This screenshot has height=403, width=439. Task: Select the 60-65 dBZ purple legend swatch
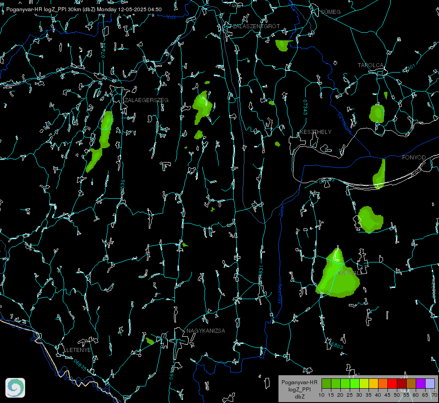pyautogui.click(x=420, y=383)
